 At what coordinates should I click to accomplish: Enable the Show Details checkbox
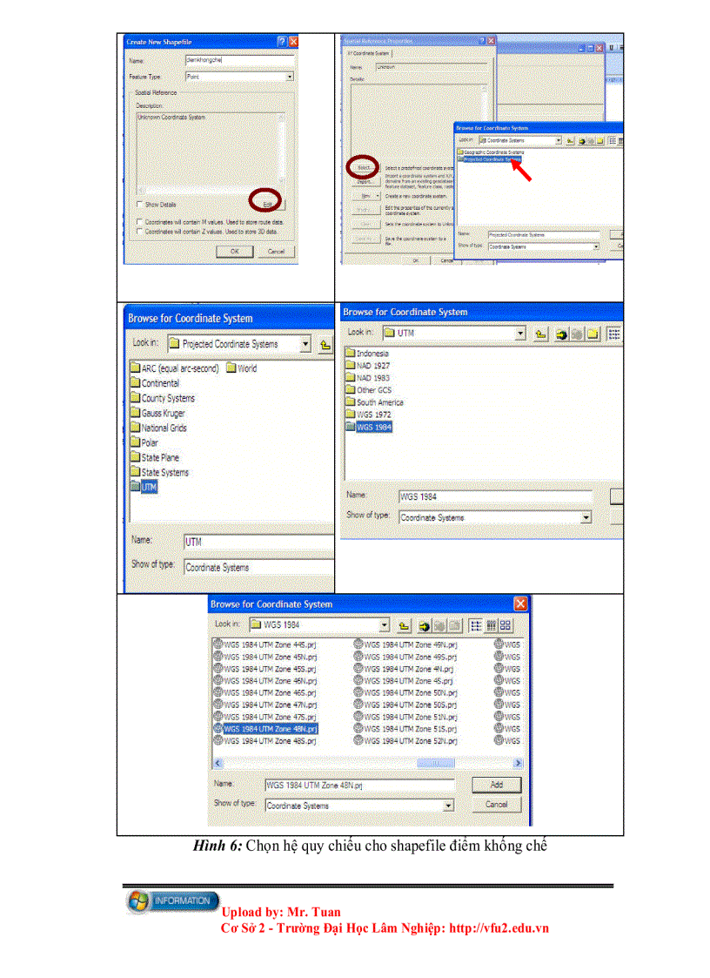tap(138, 202)
